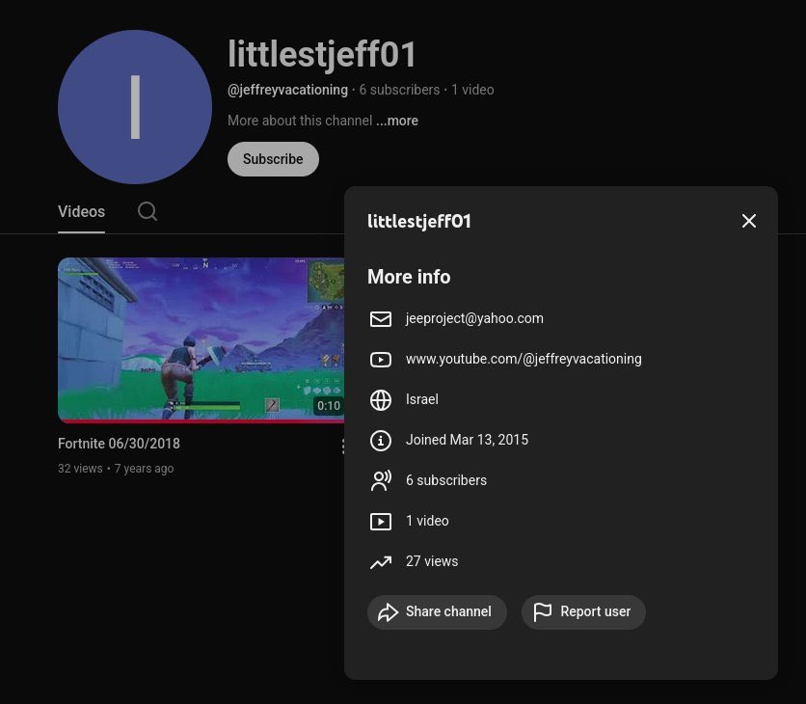Close the littlestjeff01 info dialog
The width and height of the screenshot is (806, 704).
748,221
